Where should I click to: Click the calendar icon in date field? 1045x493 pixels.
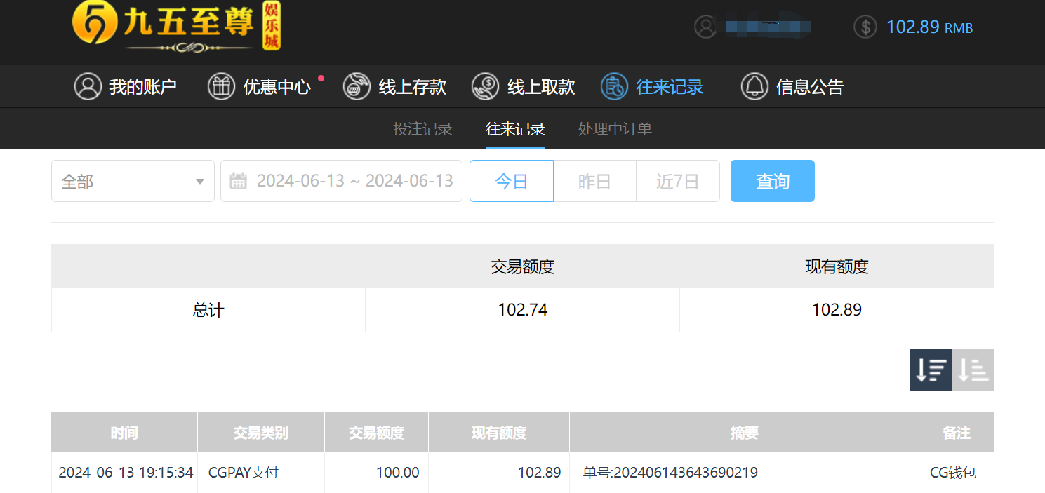[239, 180]
